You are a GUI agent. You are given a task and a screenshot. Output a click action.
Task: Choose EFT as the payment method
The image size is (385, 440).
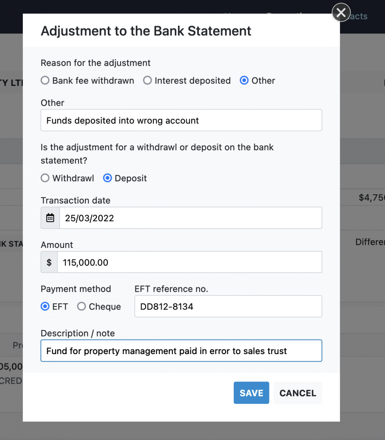pos(45,306)
